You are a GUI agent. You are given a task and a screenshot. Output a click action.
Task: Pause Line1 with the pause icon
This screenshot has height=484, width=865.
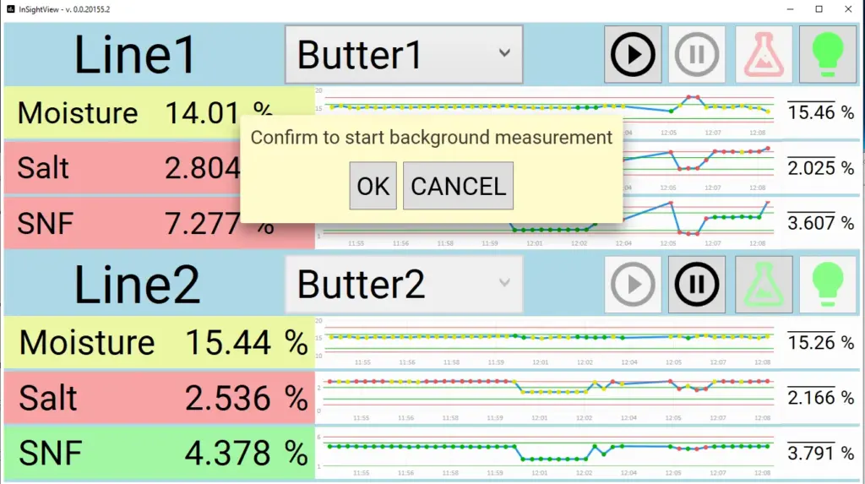(x=697, y=54)
